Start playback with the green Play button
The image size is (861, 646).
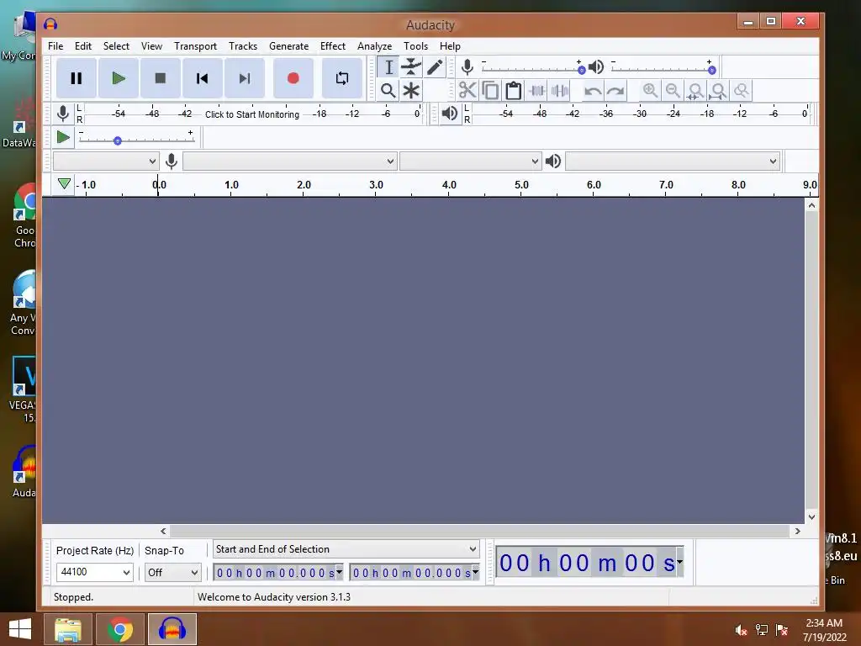[x=118, y=78]
